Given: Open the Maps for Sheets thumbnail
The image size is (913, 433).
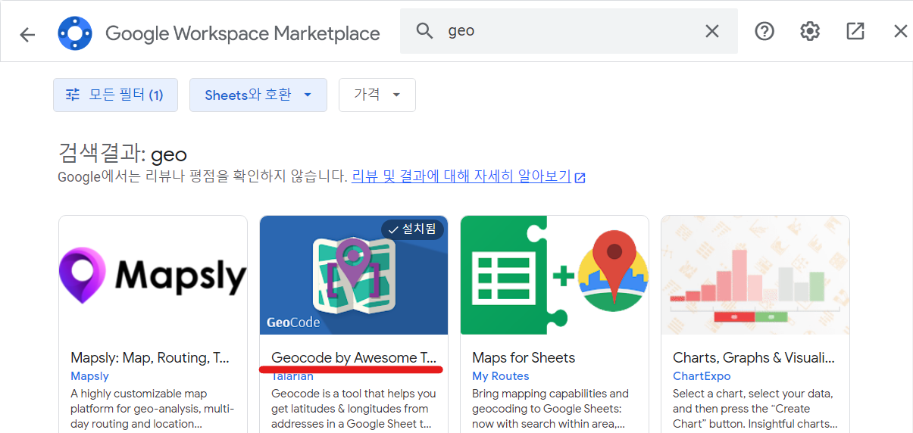Looking at the screenshot, I should 555,276.
